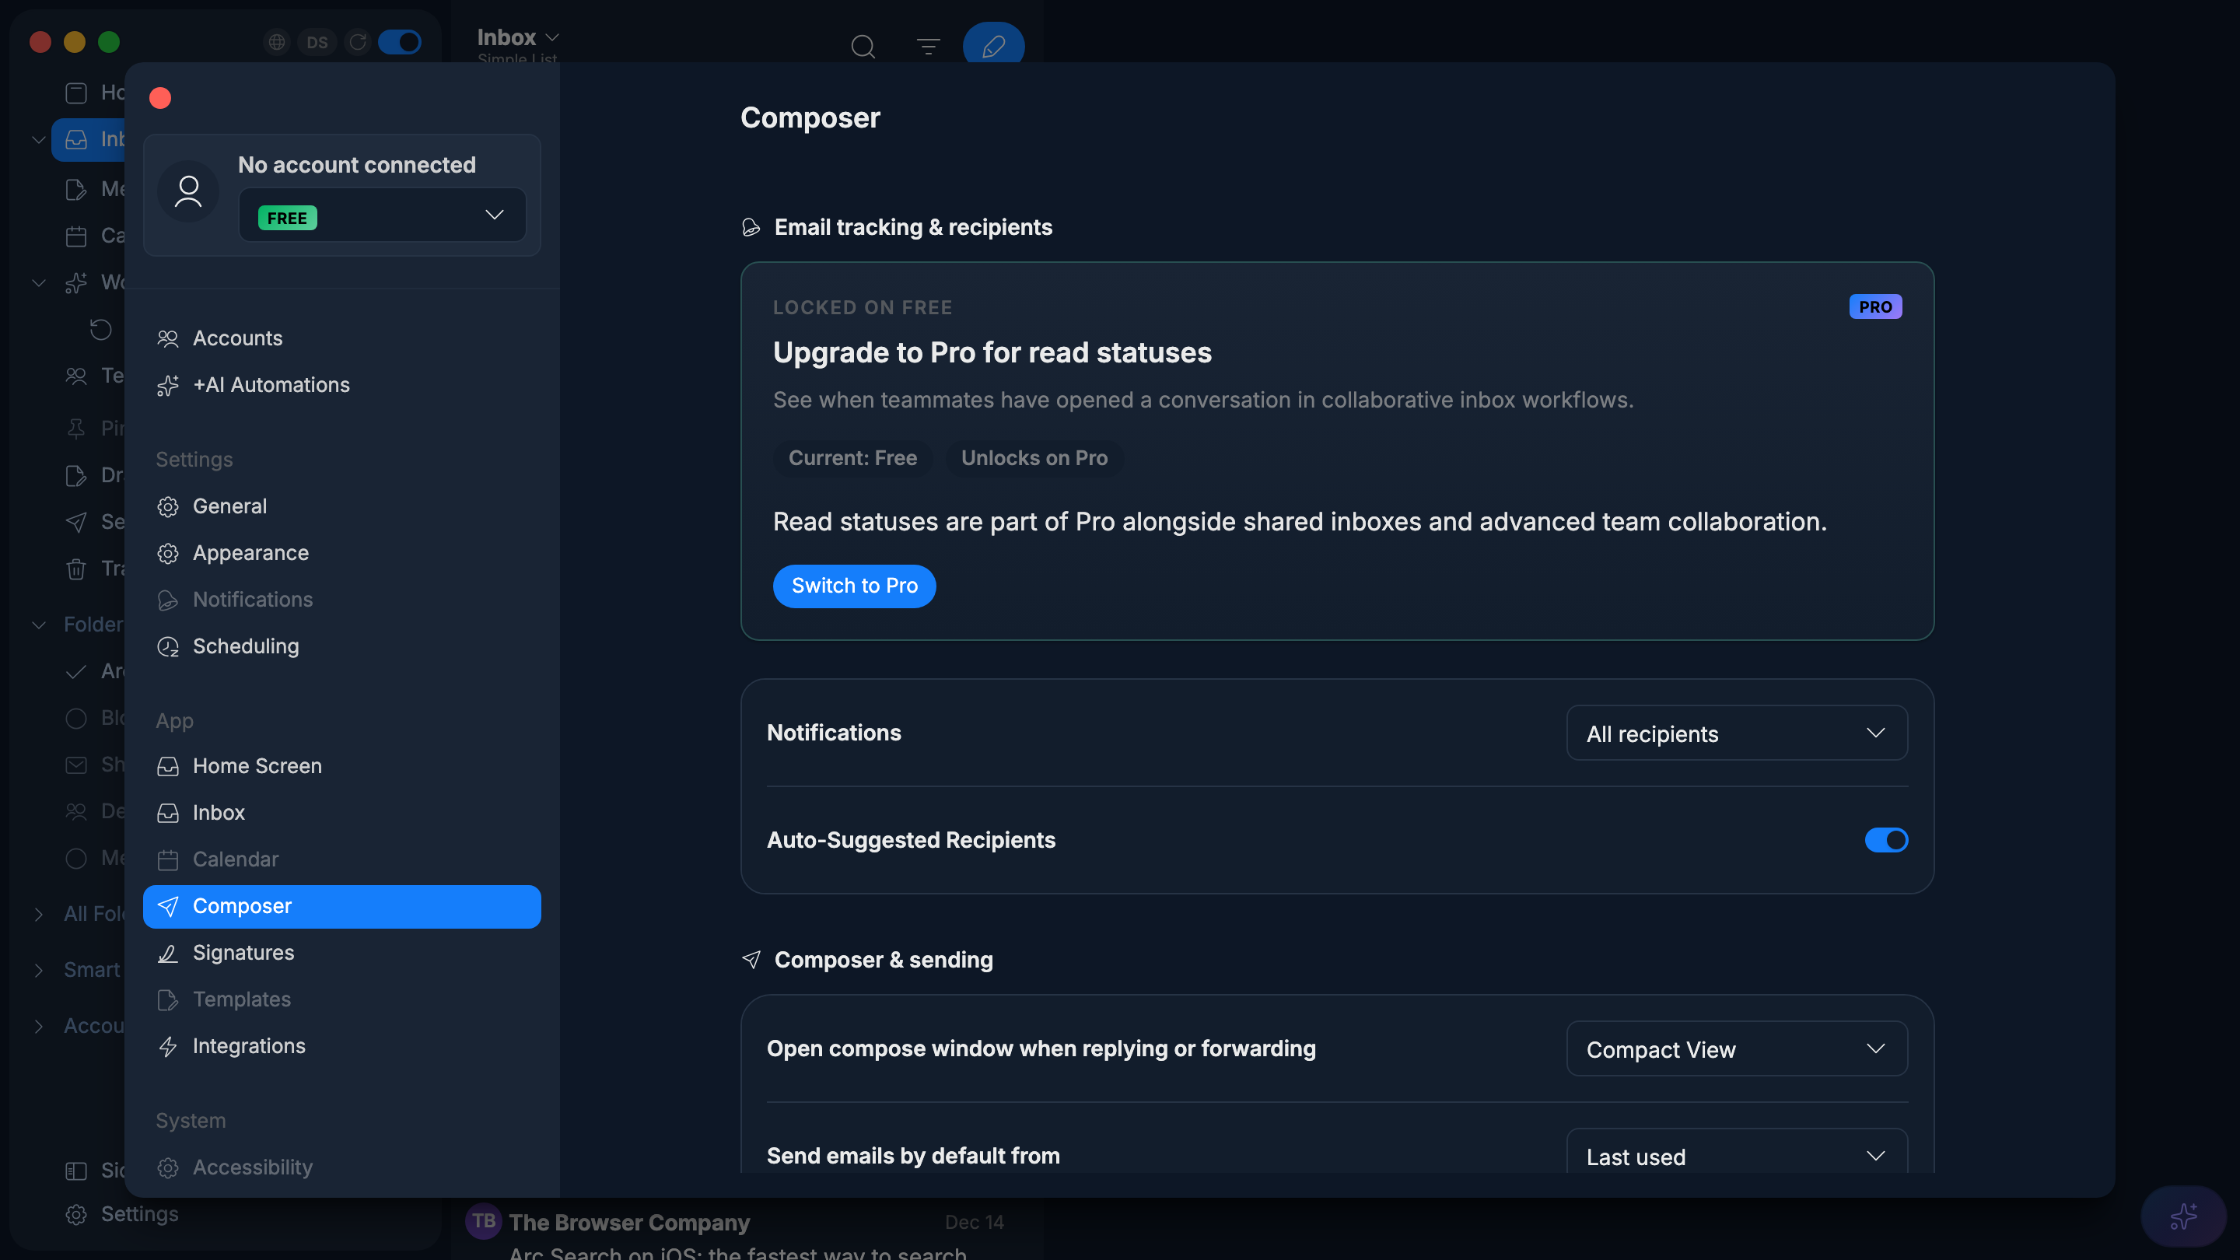
Task: Select Composer settings item
Action: tap(341, 906)
